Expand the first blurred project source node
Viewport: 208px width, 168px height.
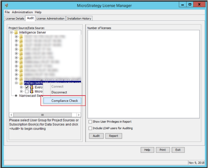(x=16, y=37)
